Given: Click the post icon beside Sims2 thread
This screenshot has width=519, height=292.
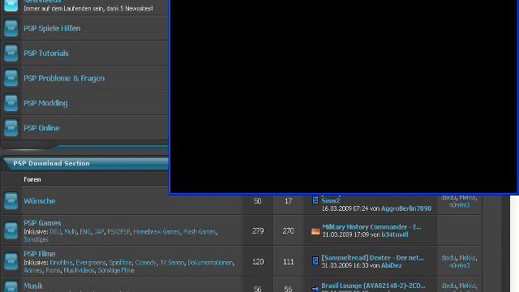Looking at the screenshot, I should coord(315,200).
